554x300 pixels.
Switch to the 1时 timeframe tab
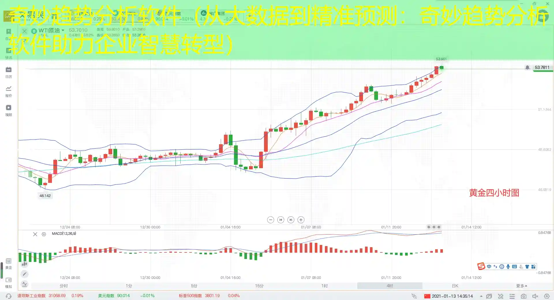(x=325, y=286)
